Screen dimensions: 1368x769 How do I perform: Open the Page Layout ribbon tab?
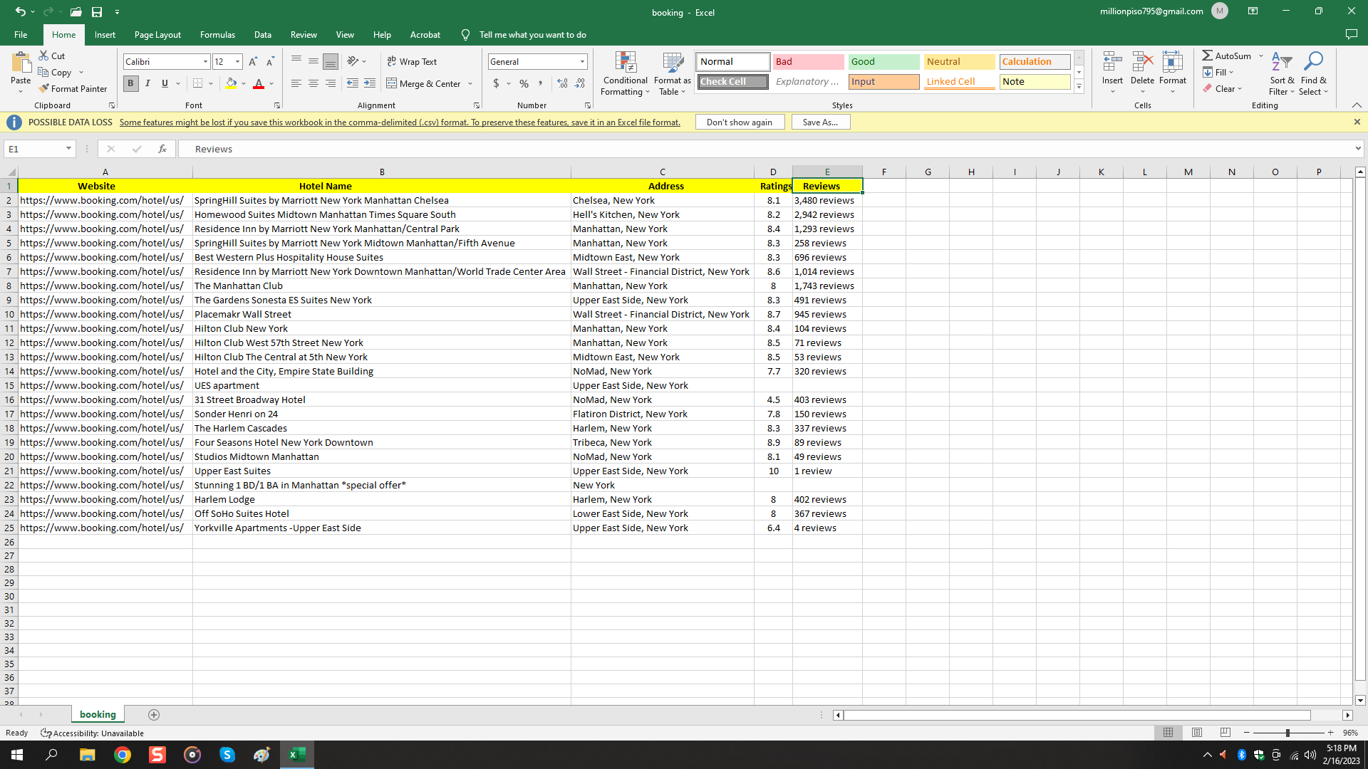coord(157,35)
